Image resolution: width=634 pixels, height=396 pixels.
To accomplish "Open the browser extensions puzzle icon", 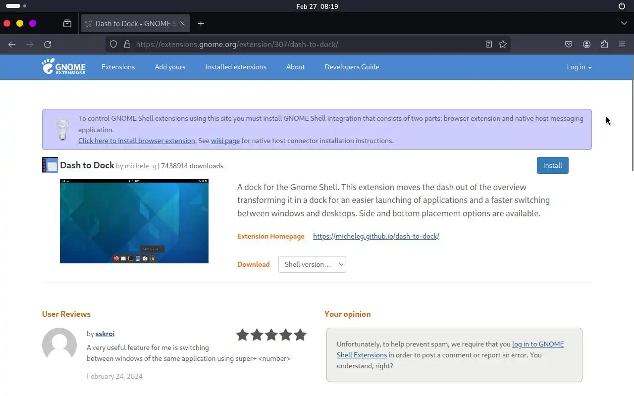I will [604, 44].
